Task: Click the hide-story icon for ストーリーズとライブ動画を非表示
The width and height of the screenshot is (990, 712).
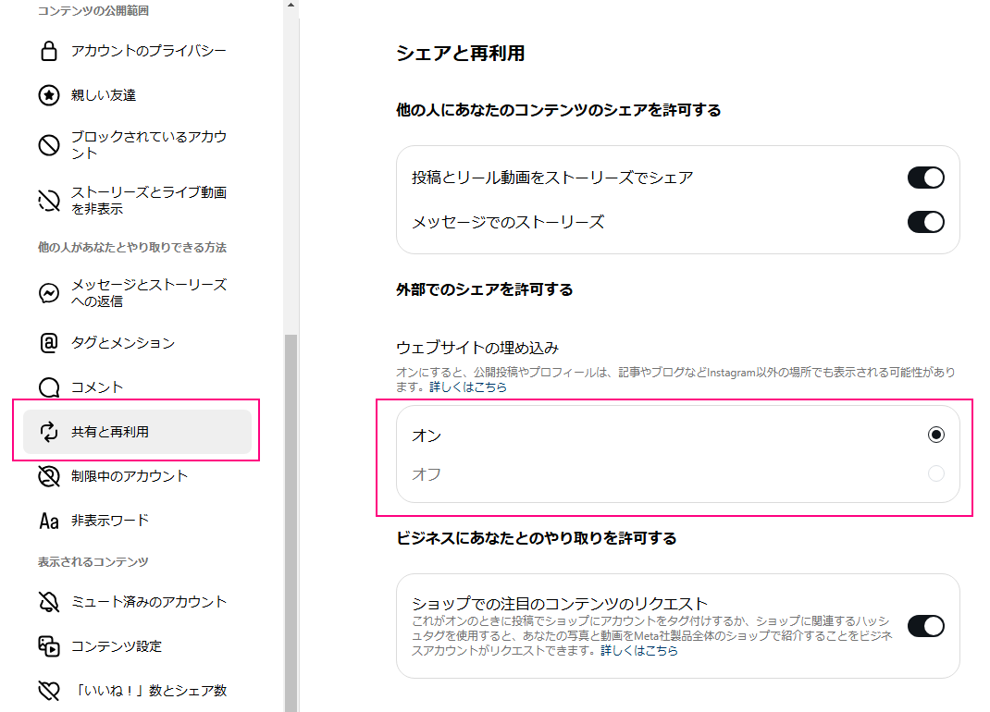Action: 49,201
